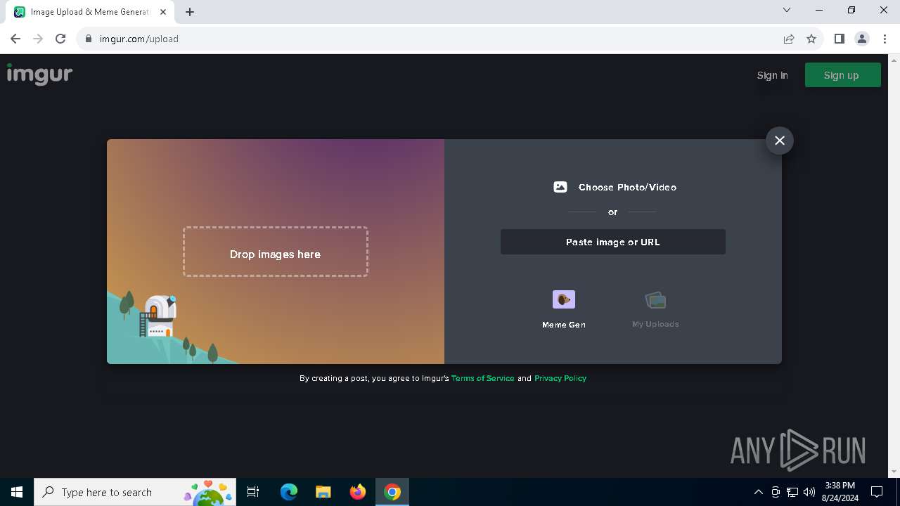The image size is (900, 506).
Task: Open Chrome three-dot menu
Action: [885, 39]
